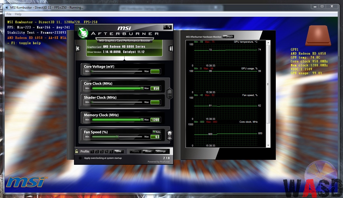The image size is (343, 198).
Task: Minimize the MSI Afterburner window
Action: pos(165,27)
